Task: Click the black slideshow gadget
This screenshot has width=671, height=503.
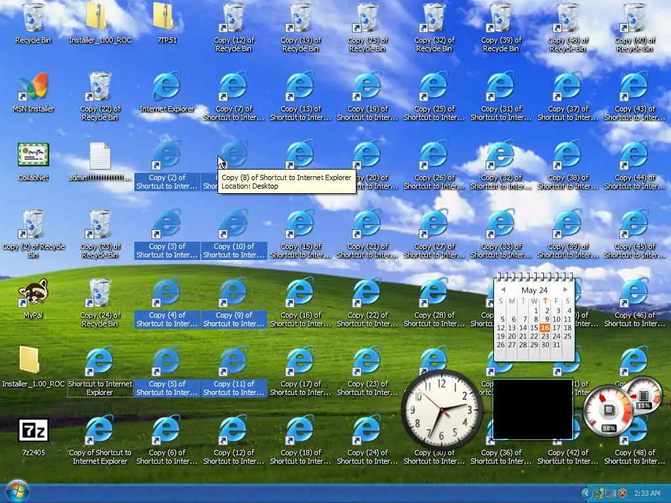Action: [x=533, y=409]
